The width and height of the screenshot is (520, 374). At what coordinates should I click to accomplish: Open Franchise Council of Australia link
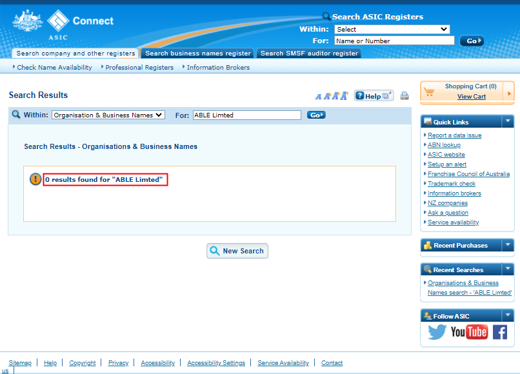pyautogui.click(x=468, y=173)
